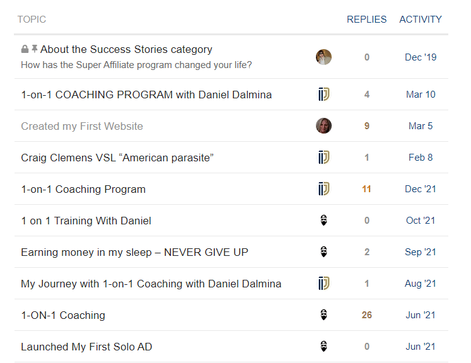This screenshot has height=363, width=471.
Task: Open Launched My First Solo AD topic
Action: pos(86,347)
